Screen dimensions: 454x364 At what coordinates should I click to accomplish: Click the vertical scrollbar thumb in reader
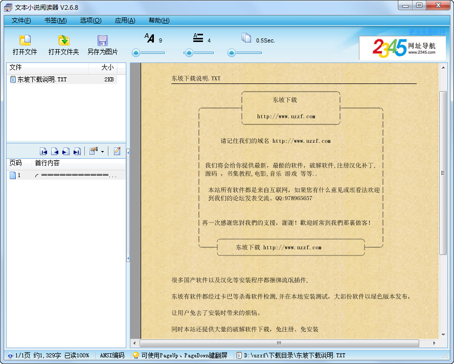pos(443,173)
